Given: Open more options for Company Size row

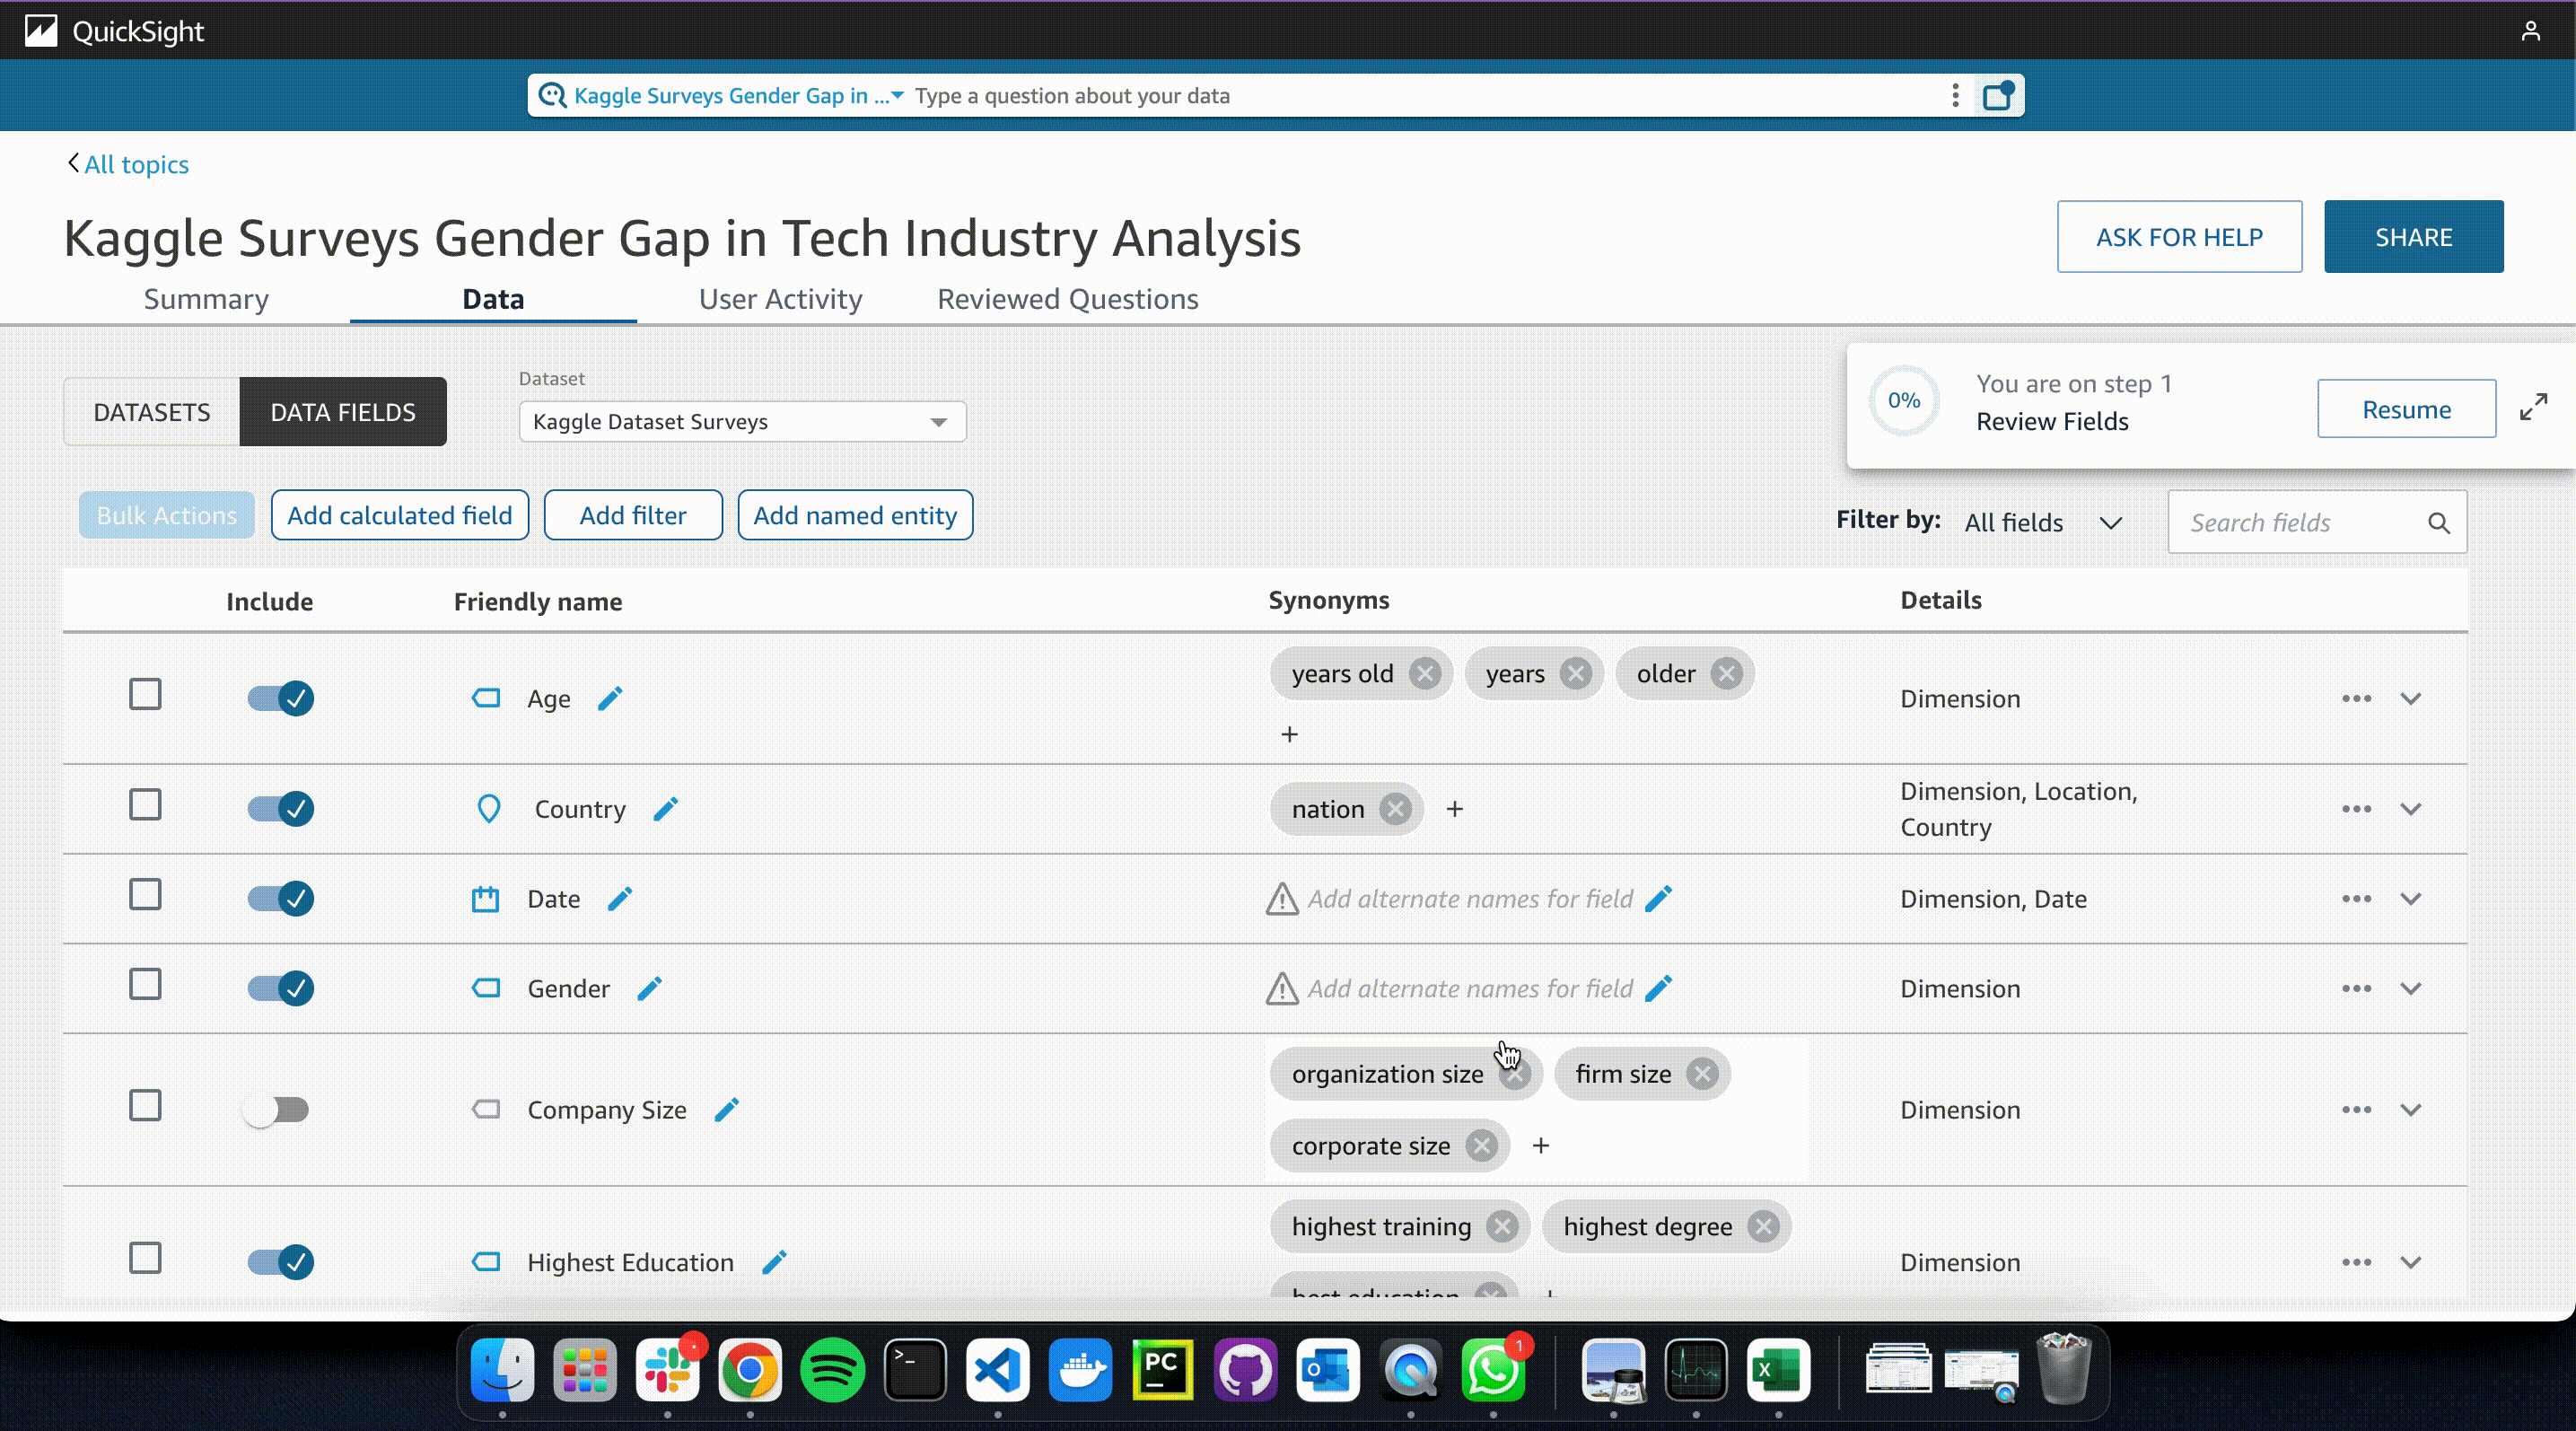Looking at the screenshot, I should (x=2357, y=1109).
